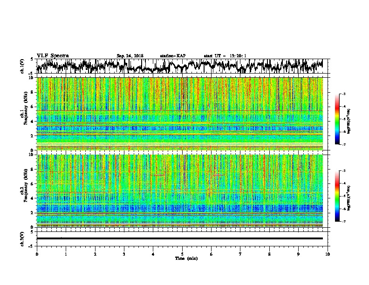Image resolution: width=369 pixels, height=285 pixels.
Task: Click time axis tick label "0"
Action: 37,254
